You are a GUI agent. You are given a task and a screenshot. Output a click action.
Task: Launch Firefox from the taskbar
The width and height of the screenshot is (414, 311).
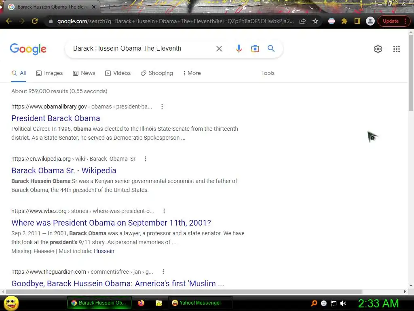pos(141,303)
